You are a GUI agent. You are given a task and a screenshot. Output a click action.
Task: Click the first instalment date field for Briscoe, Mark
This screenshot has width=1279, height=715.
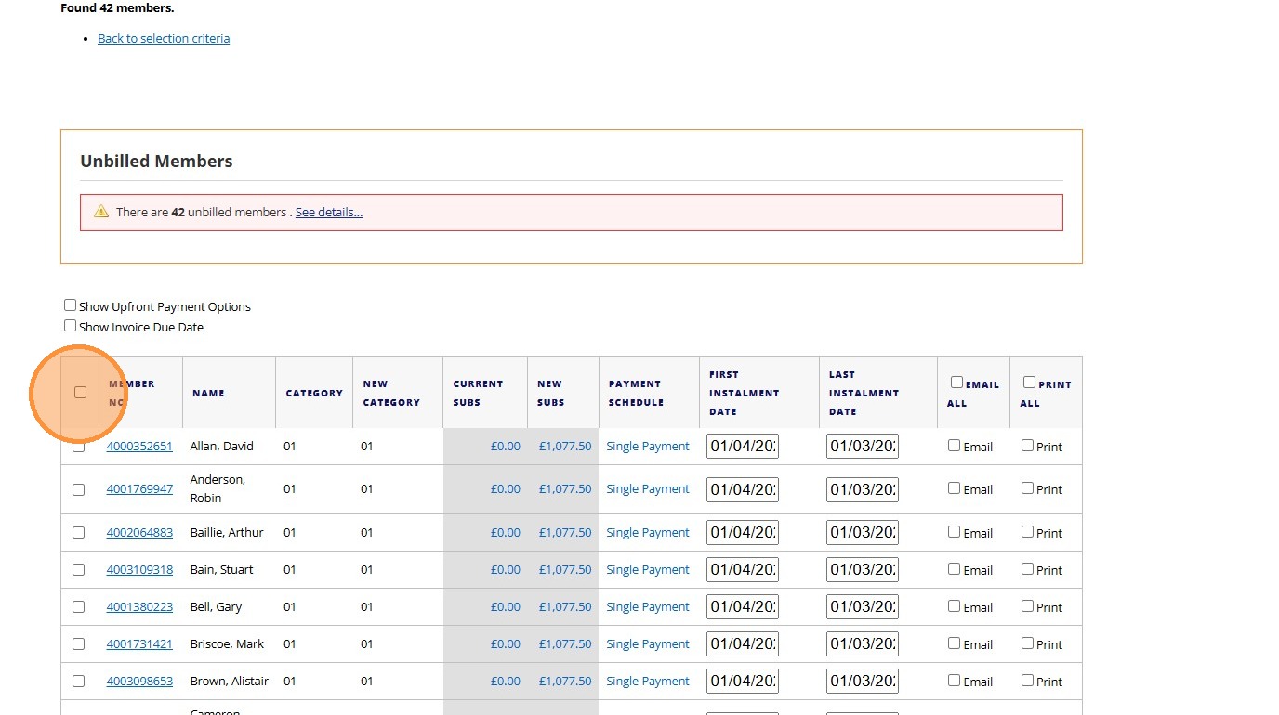[x=743, y=643]
